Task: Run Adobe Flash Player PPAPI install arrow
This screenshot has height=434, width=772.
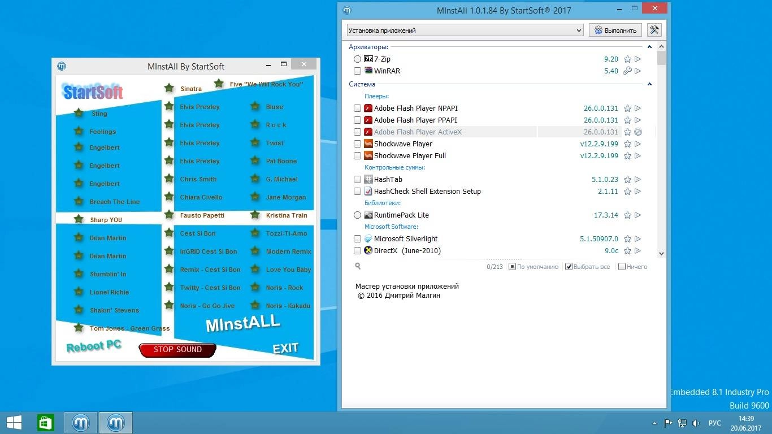Action: (x=637, y=120)
